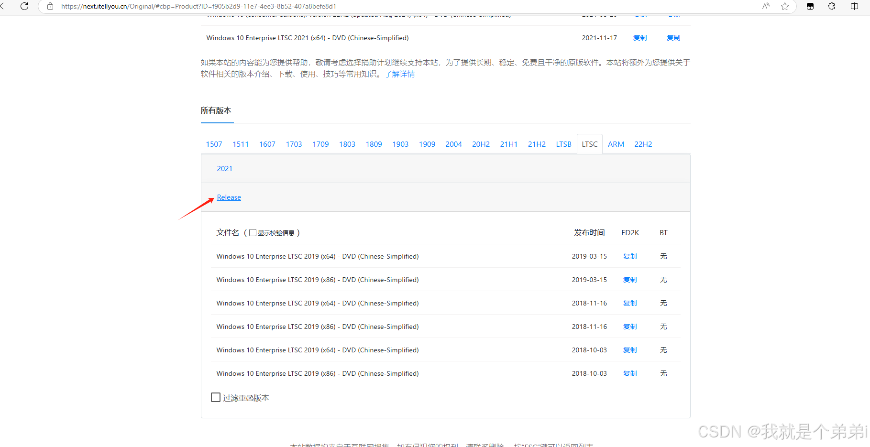Click the dark extension icon beside favorites
Image resolution: width=870 pixels, height=447 pixels.
click(810, 6)
